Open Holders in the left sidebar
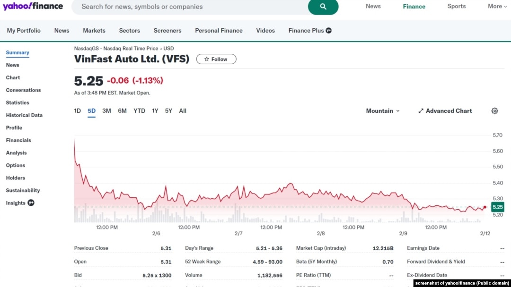This screenshot has width=511, height=287. [x=15, y=178]
